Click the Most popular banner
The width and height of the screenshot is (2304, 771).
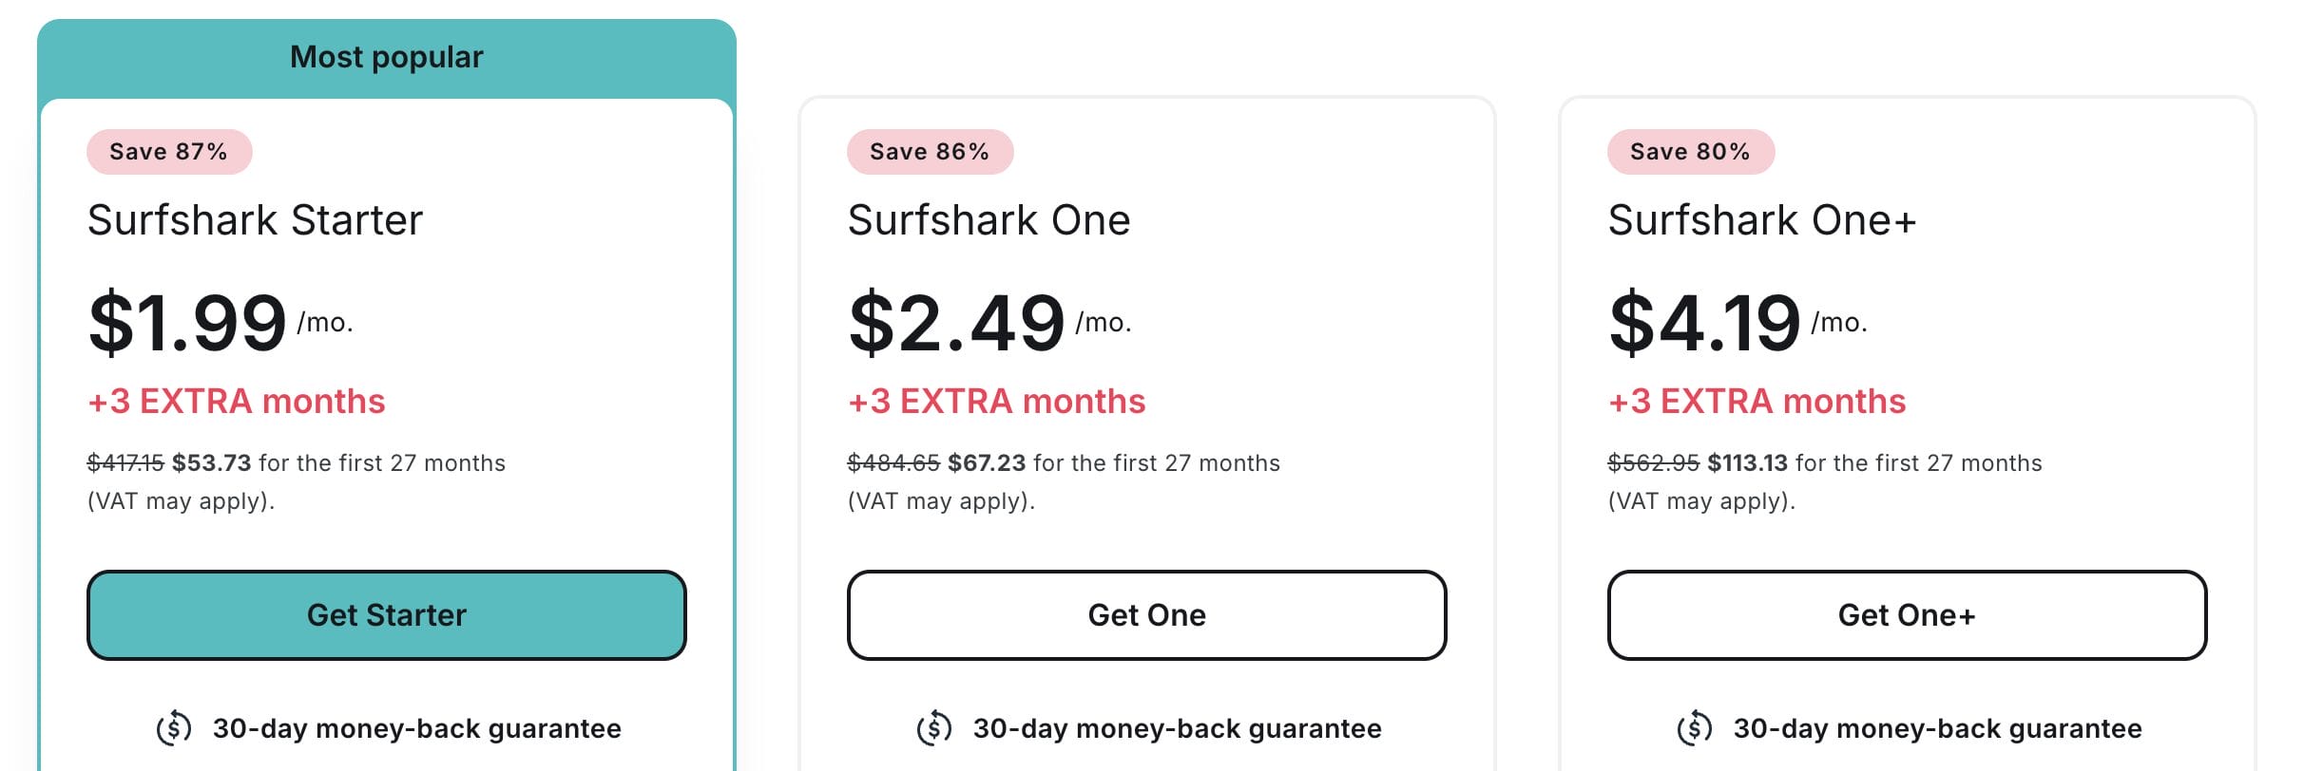pos(386,57)
